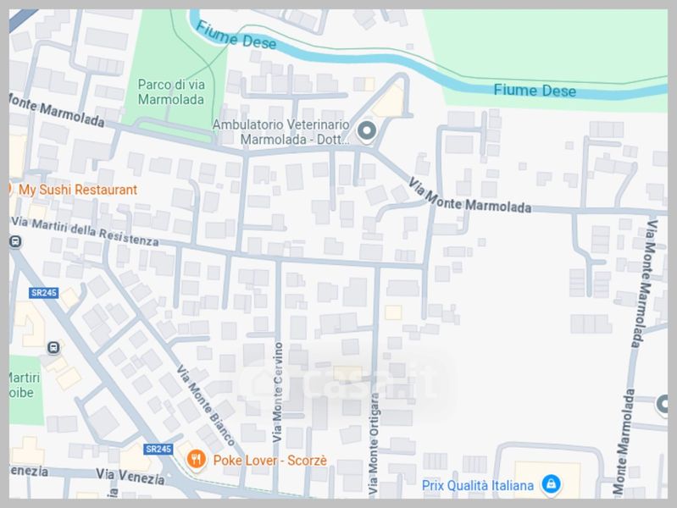Select the My Sushi Restaurant marker icon
The height and width of the screenshot is (508, 677).
pos(10,189)
